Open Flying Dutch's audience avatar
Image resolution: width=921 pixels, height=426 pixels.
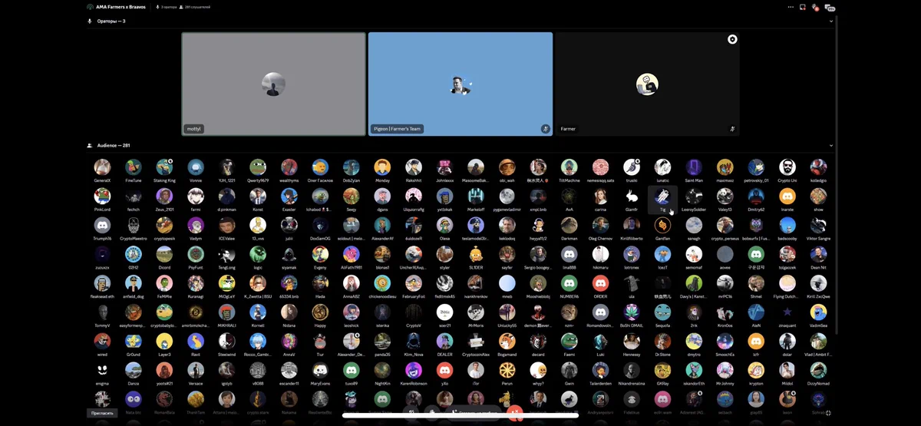(x=787, y=283)
